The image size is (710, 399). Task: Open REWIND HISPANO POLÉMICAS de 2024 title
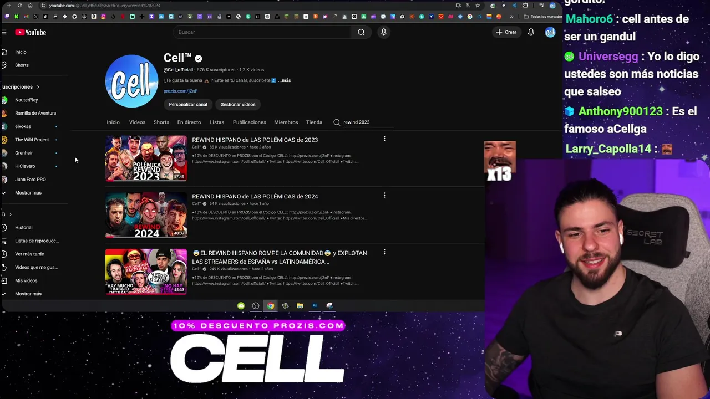255,196
